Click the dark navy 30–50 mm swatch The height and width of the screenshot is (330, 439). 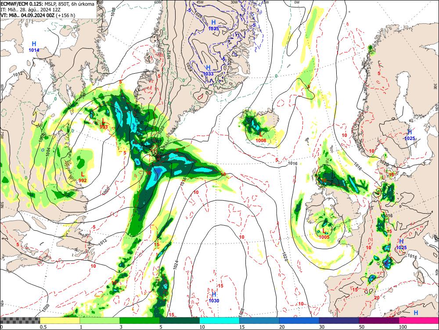coord(339,320)
